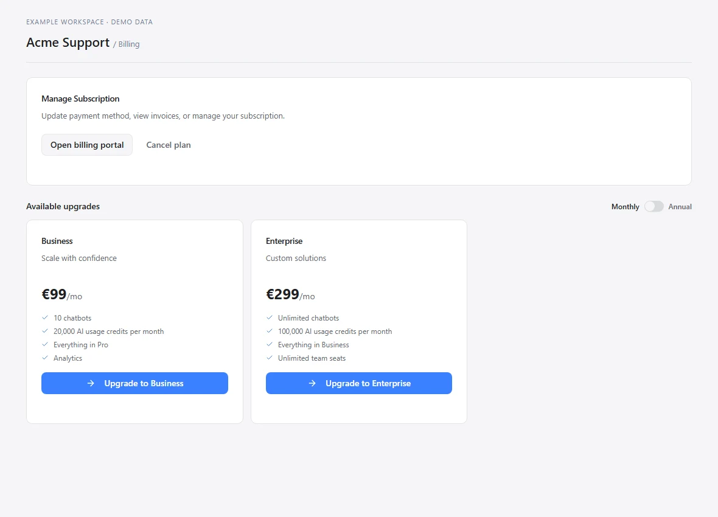718x517 pixels.
Task: Click checkmark beside Everything in Pro
Action: [x=45, y=344]
